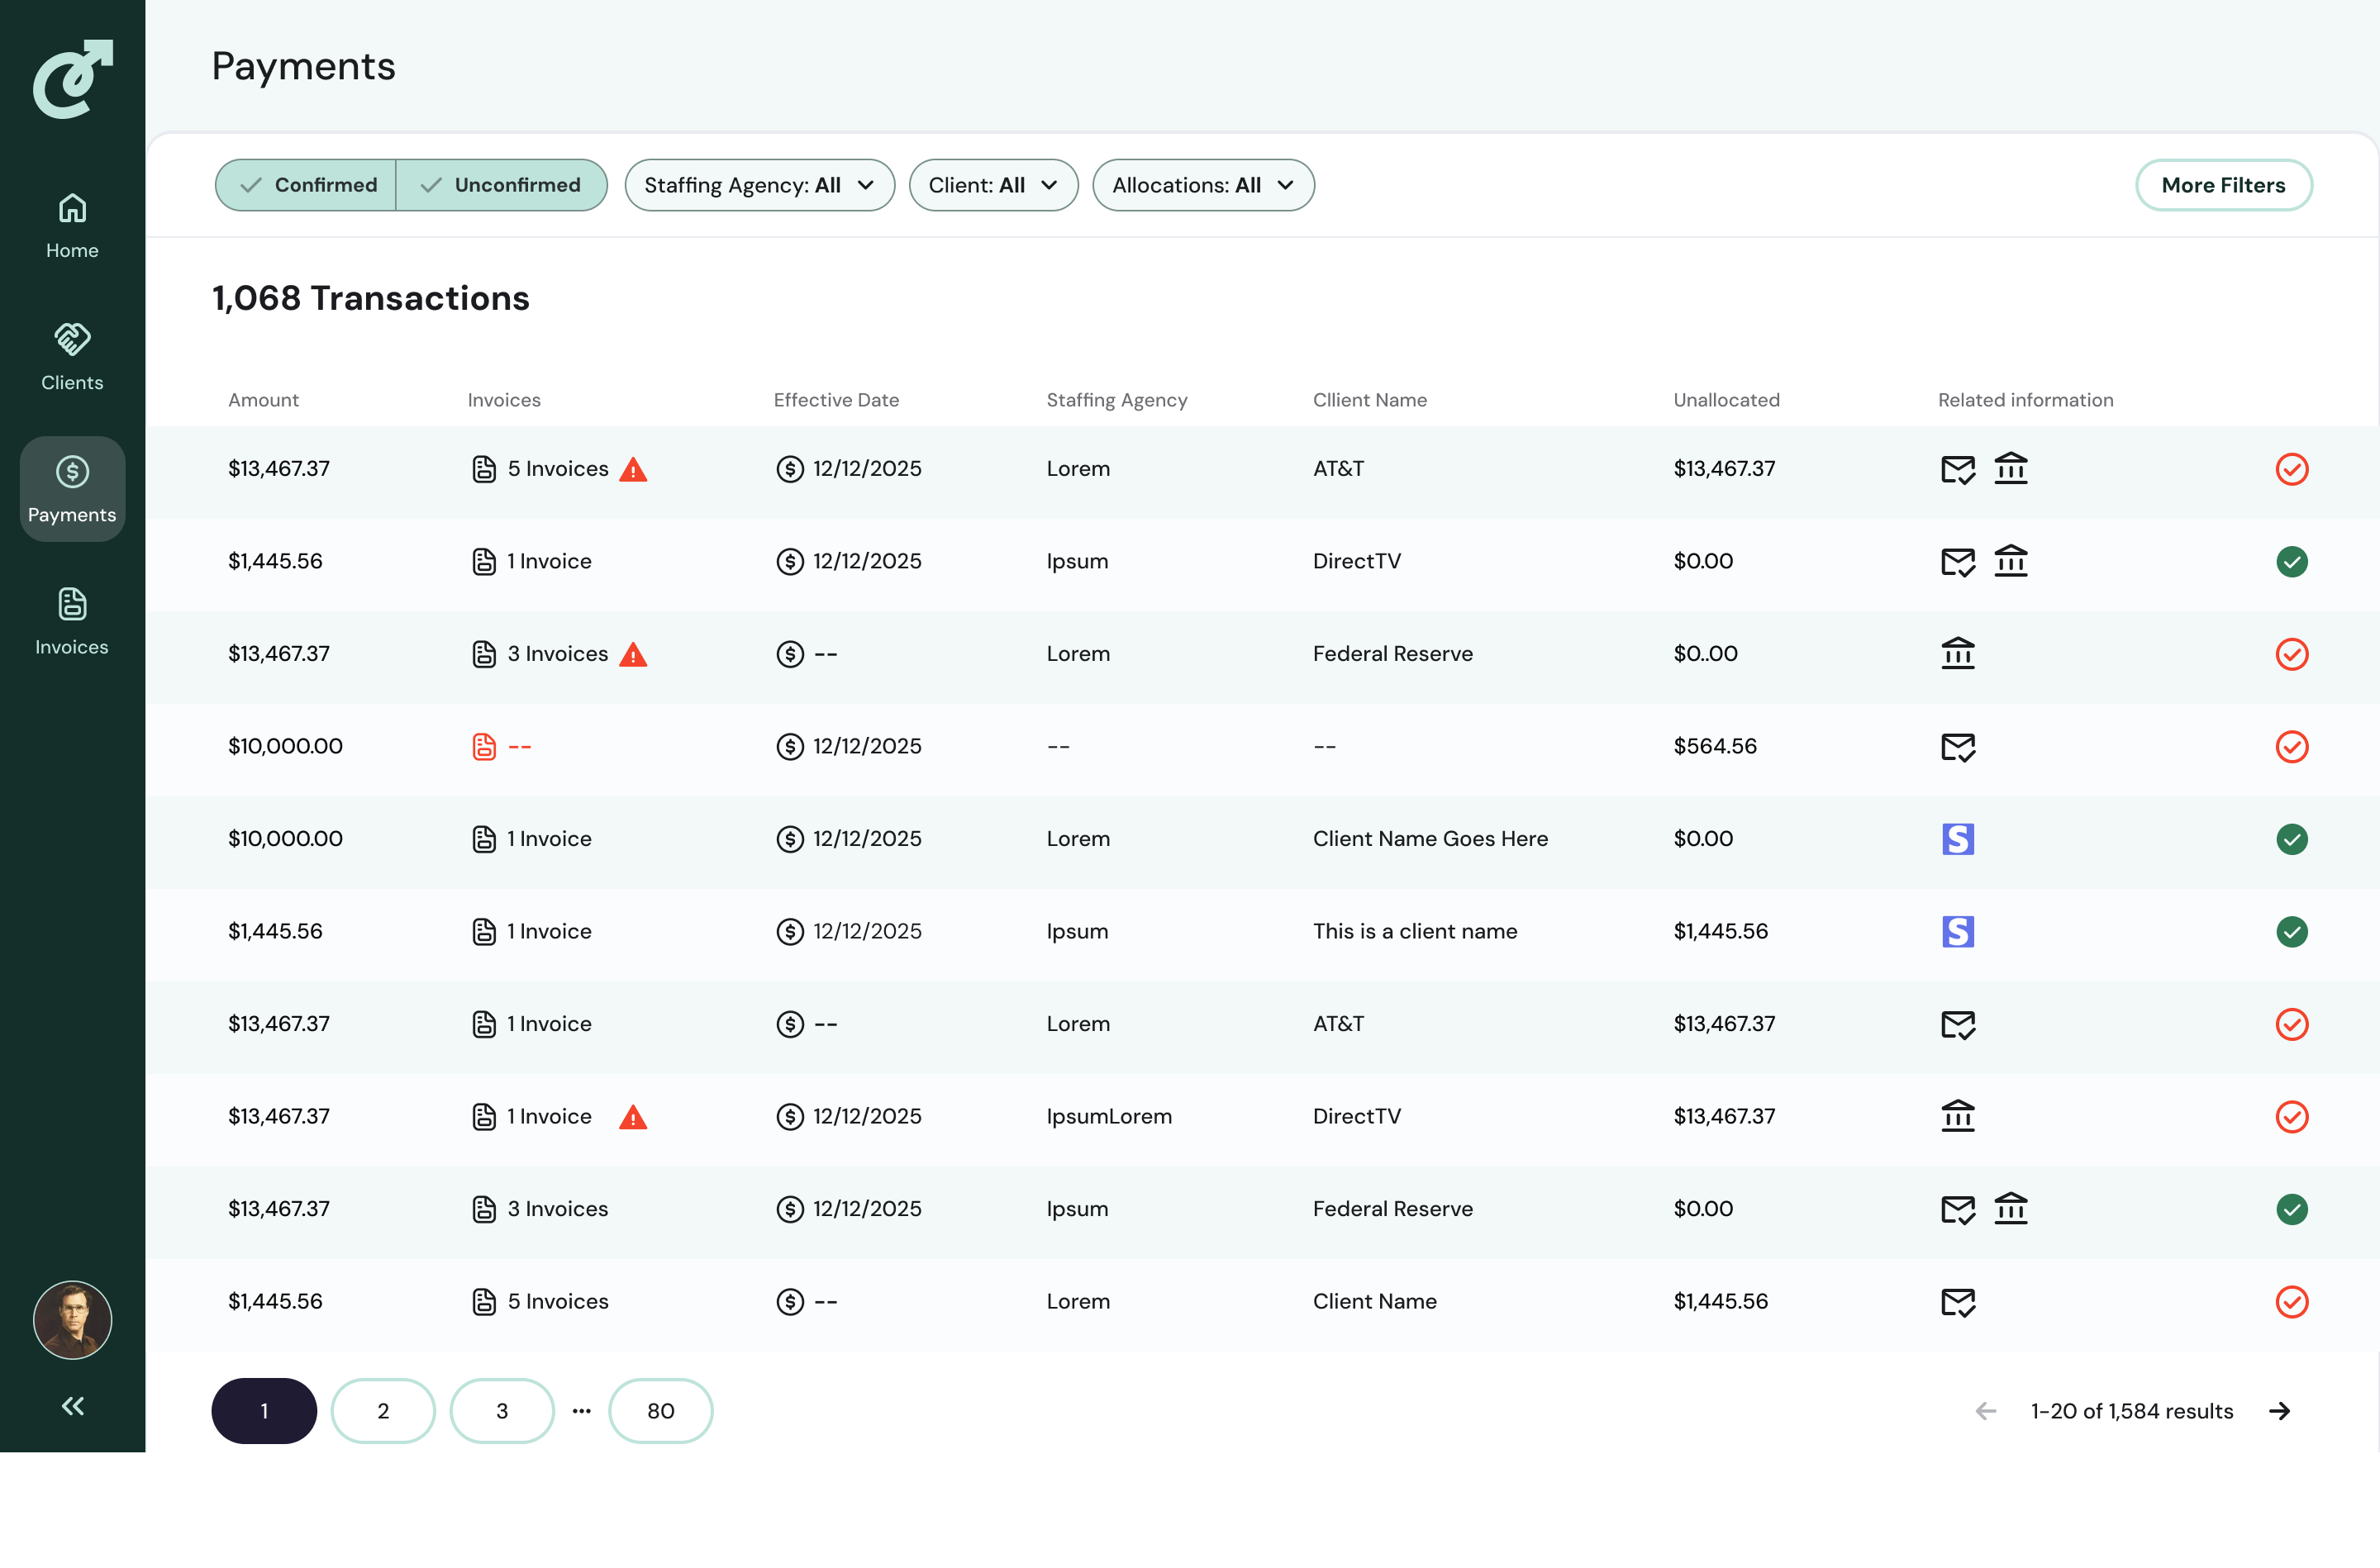Go to page 3 of transactions

502,1411
